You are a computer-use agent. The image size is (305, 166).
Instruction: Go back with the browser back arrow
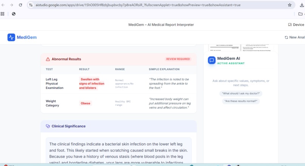point(3,5)
